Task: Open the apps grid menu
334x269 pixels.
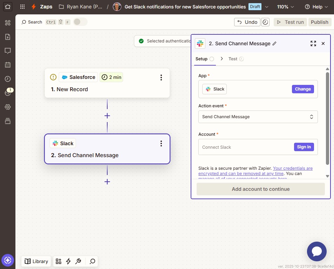Action: 22,7
